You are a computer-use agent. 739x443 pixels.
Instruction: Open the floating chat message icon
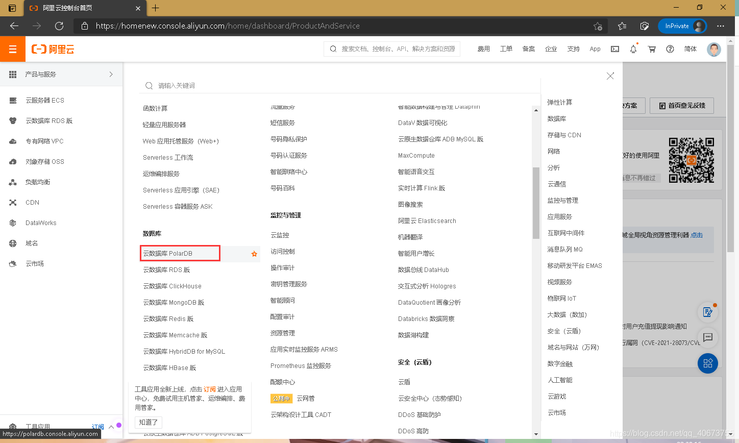point(708,337)
